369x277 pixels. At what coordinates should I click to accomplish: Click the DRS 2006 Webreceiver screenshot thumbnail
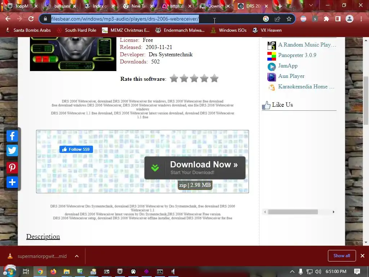point(73,54)
